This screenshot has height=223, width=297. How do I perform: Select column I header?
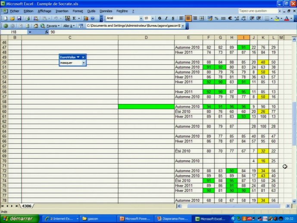click(244, 38)
